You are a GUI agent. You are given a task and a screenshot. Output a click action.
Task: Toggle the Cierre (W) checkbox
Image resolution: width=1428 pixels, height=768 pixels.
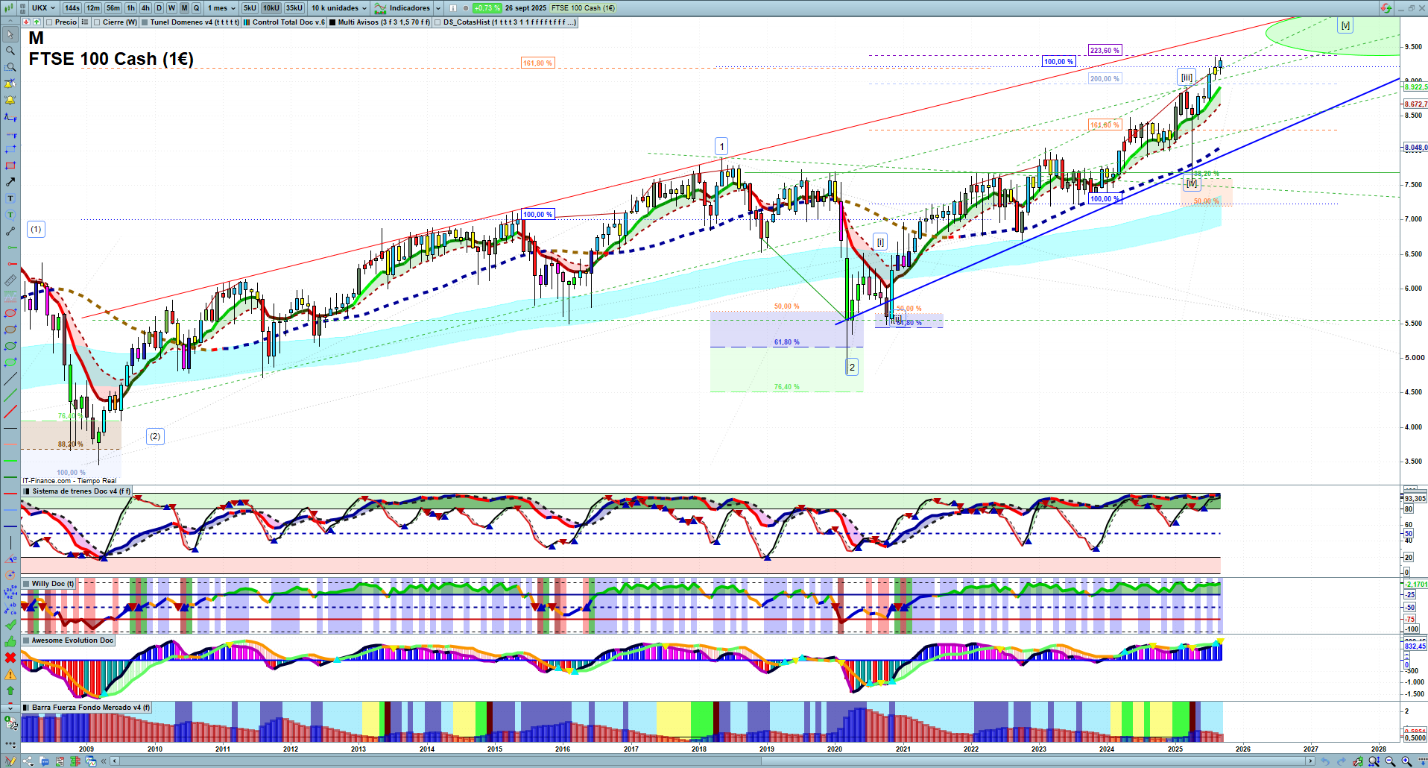click(97, 22)
